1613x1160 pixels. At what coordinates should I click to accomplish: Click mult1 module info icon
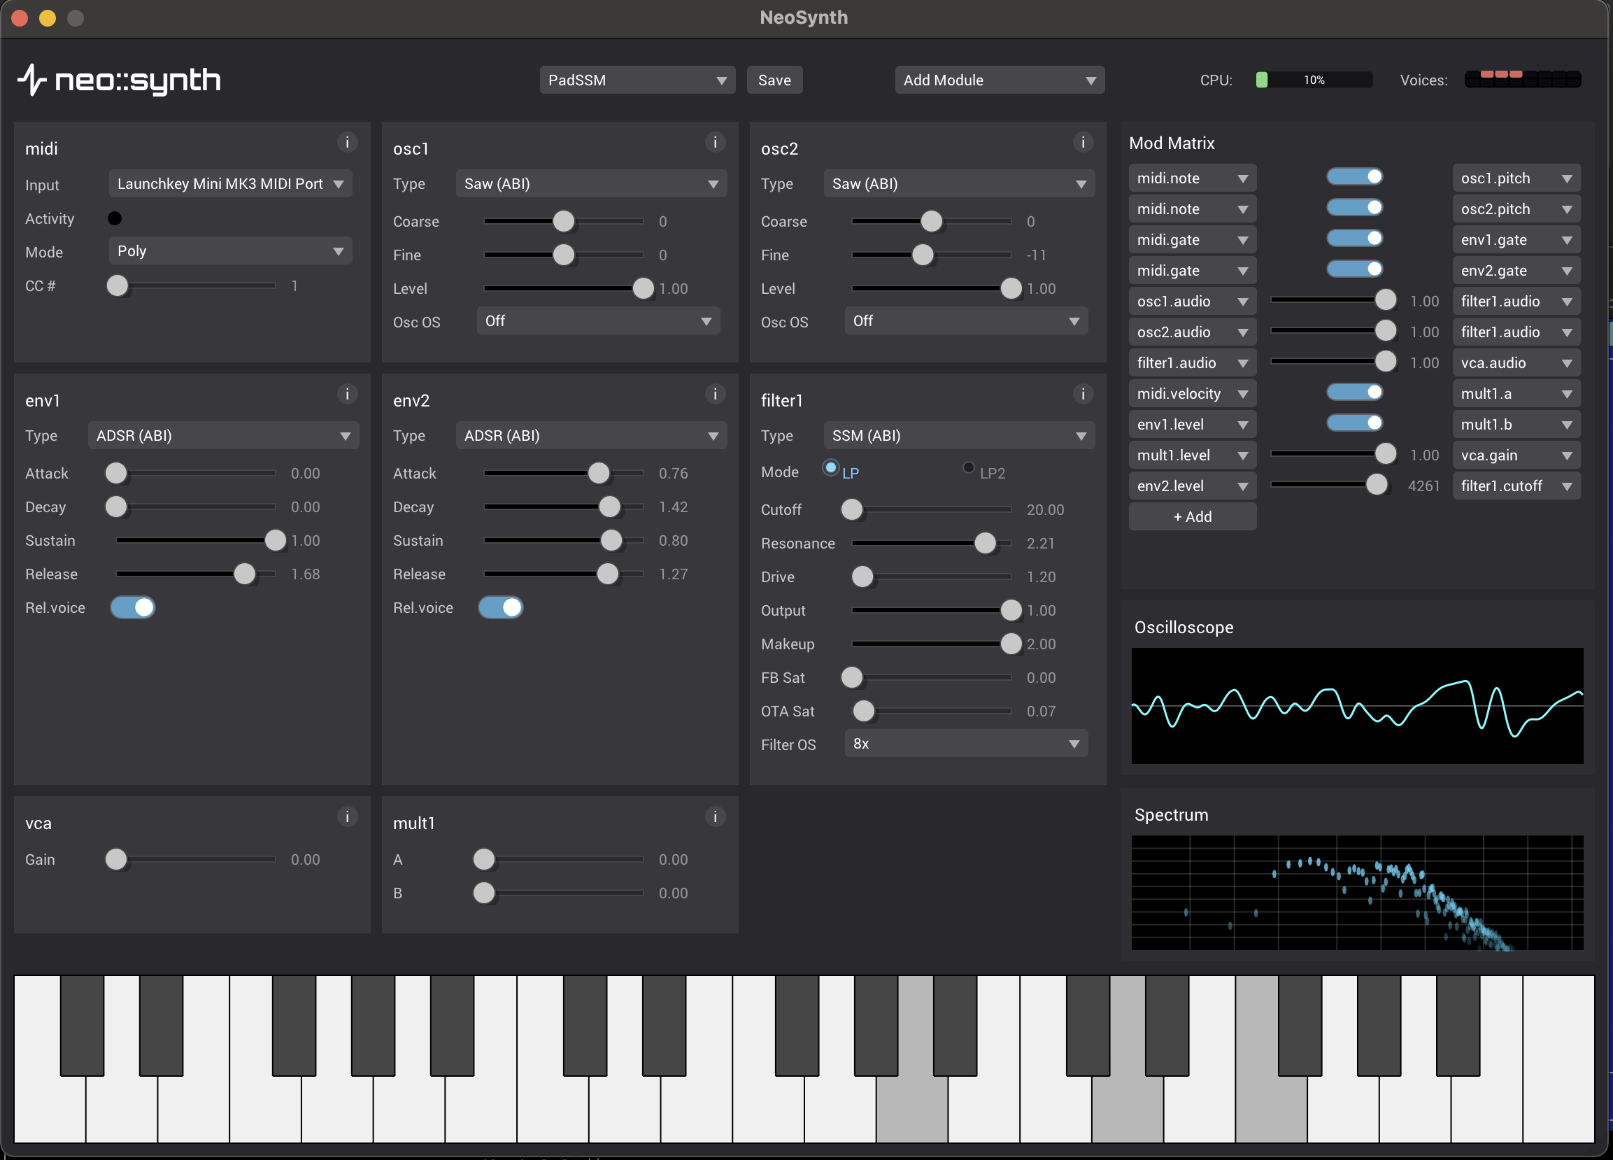click(715, 816)
